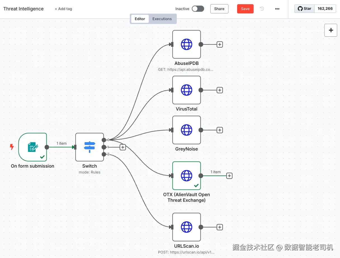Switch to the Editor tab
Image resolution: width=340 pixels, height=258 pixels.
point(140,19)
